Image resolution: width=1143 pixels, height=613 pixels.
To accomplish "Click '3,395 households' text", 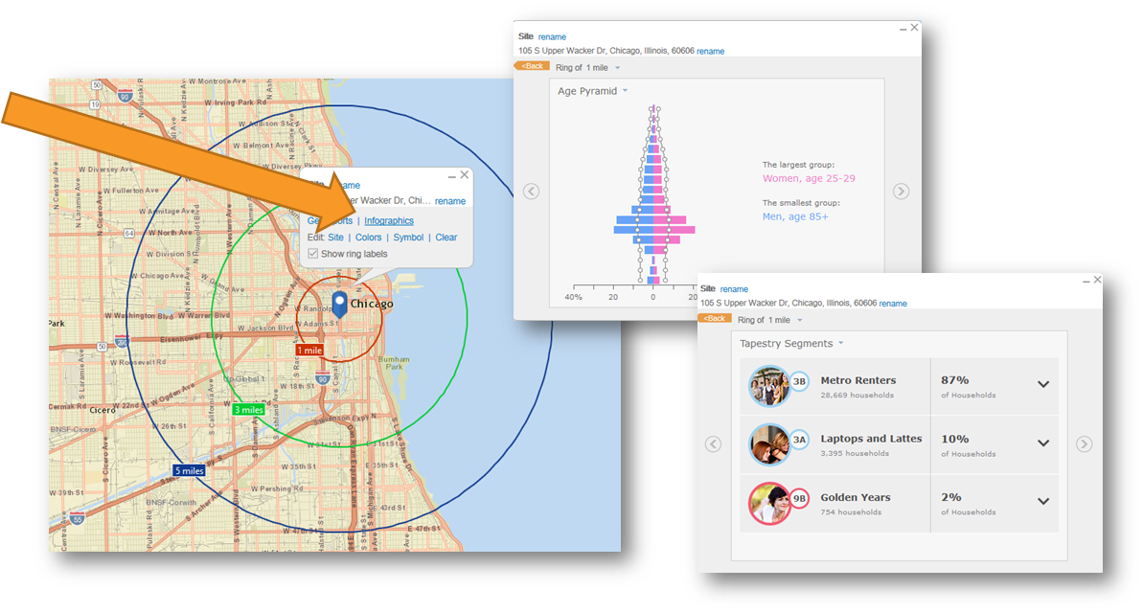I will pyautogui.click(x=855, y=453).
